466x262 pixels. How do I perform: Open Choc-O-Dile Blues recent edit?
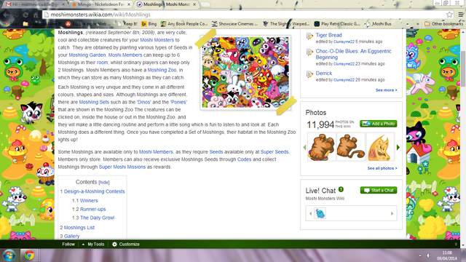pos(353,54)
